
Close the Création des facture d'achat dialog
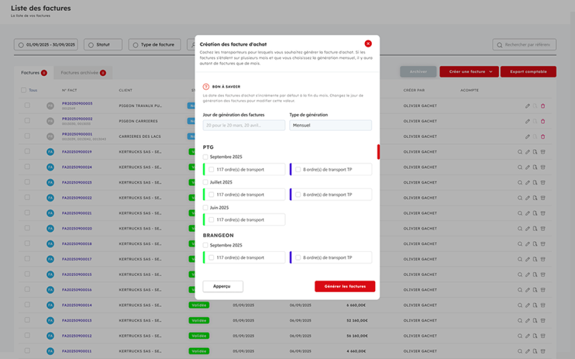[368, 44]
